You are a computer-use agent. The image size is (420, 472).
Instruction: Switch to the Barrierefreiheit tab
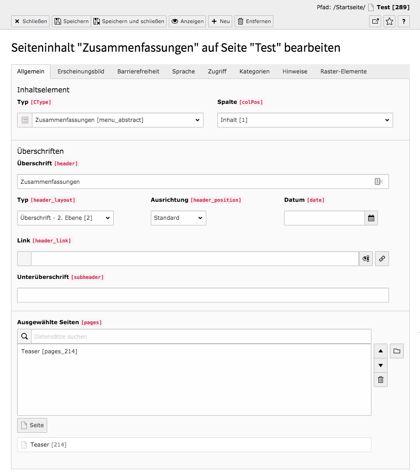point(138,72)
